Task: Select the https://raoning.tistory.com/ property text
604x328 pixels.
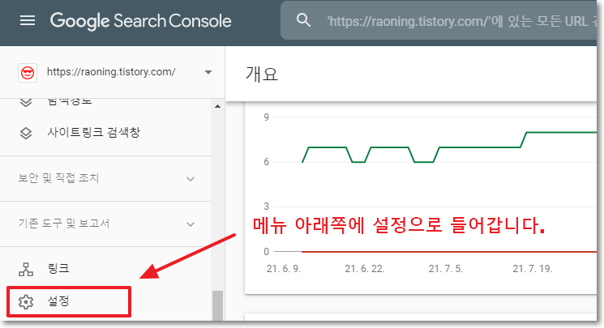Action: 111,72
